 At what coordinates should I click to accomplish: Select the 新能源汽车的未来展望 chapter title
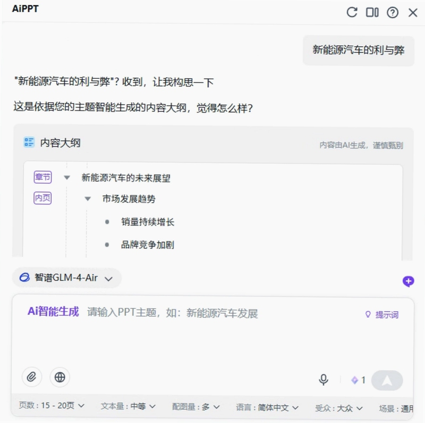click(126, 178)
